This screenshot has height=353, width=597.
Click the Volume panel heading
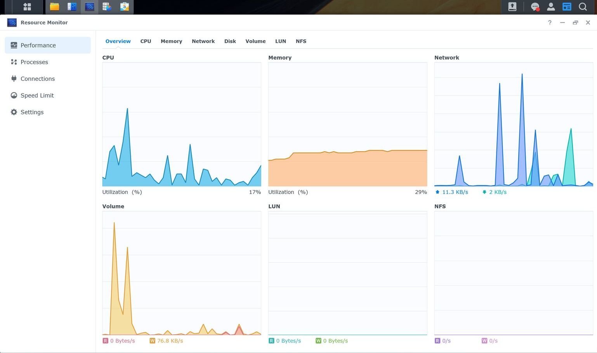tap(113, 206)
